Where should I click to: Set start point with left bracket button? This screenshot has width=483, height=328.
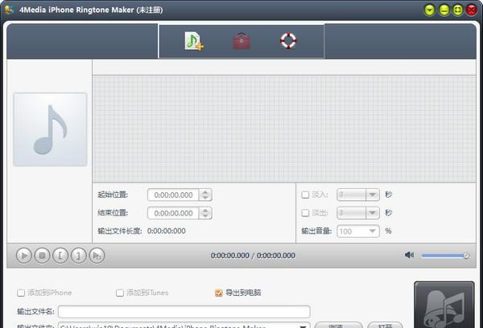click(60, 256)
